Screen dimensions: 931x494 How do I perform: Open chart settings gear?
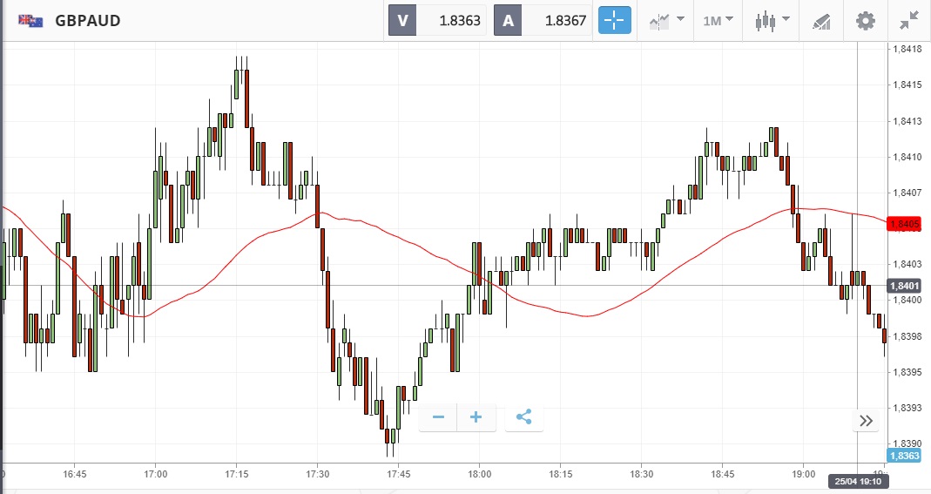[865, 21]
